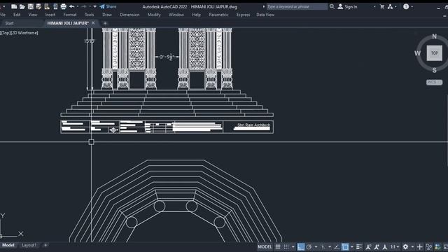Save drawing with the Save icon
Image resolution: width=448 pixels, height=252 pixels.
[30, 6]
